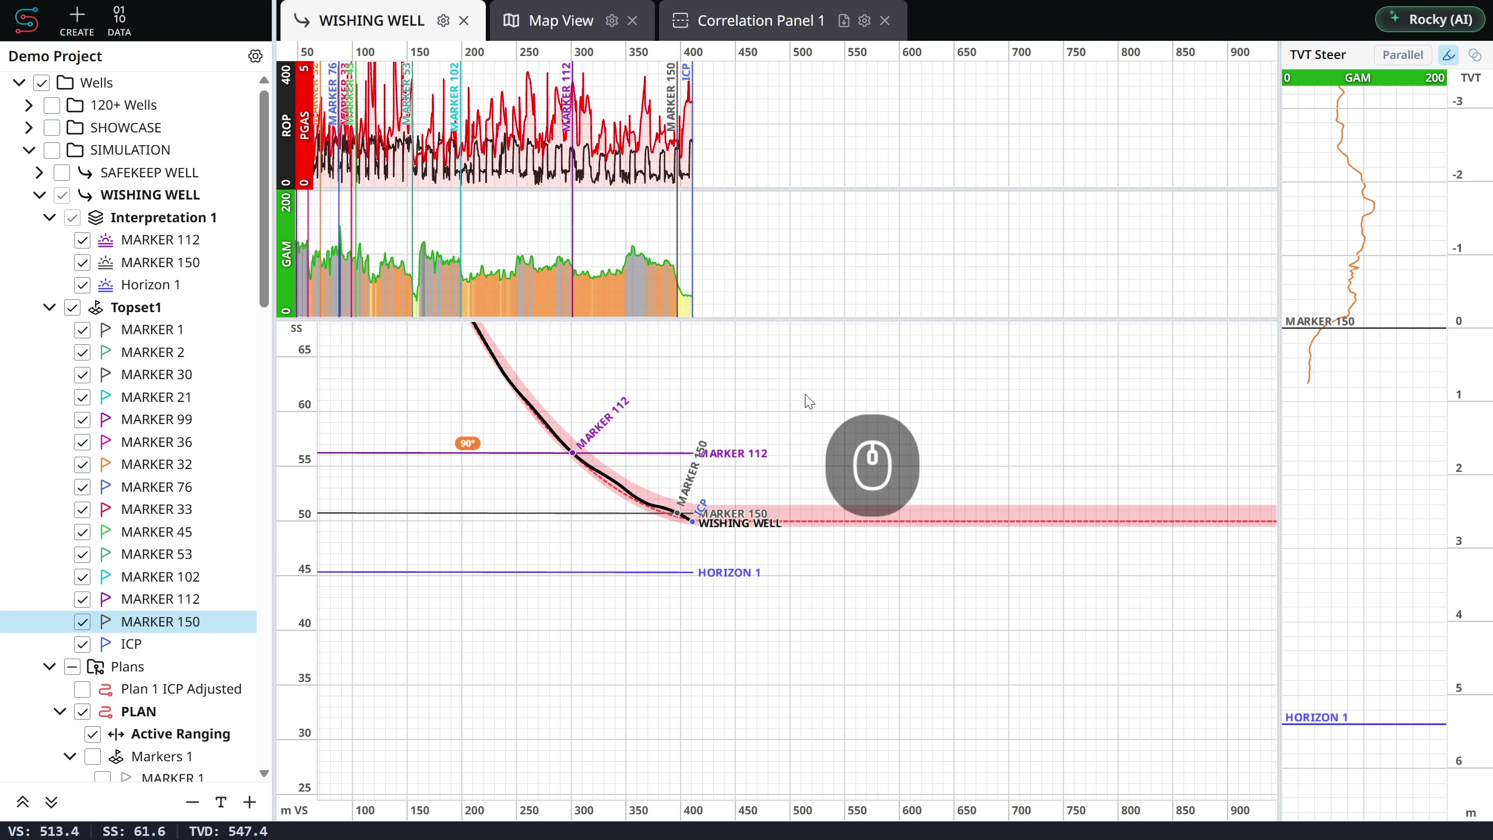Click the minus button in tree toolbar
Screen dimensions: 1493x840
pyautogui.click(x=192, y=802)
